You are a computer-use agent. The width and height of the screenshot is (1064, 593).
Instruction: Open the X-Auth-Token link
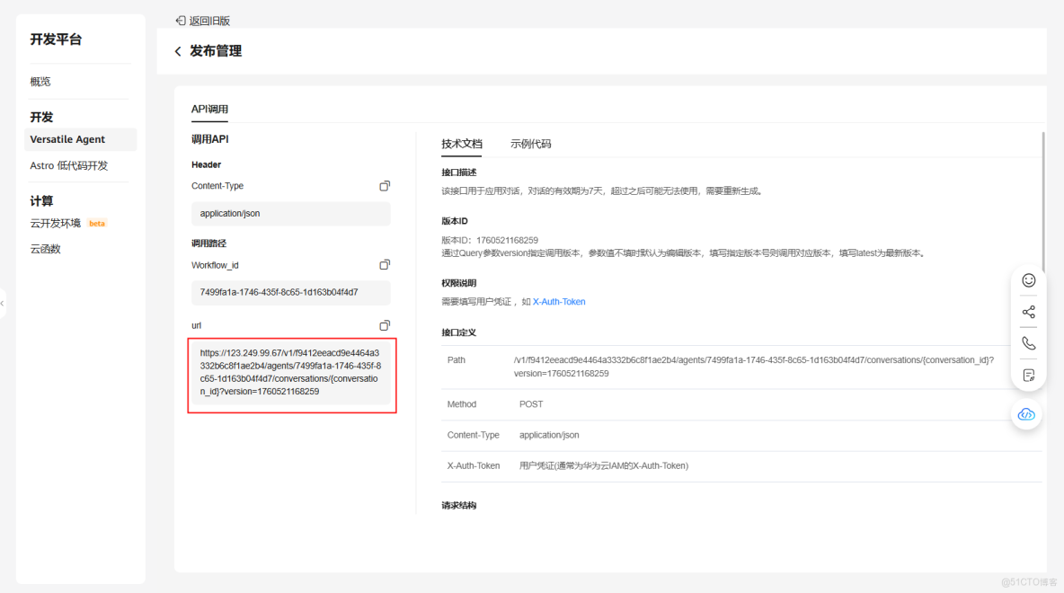(559, 301)
